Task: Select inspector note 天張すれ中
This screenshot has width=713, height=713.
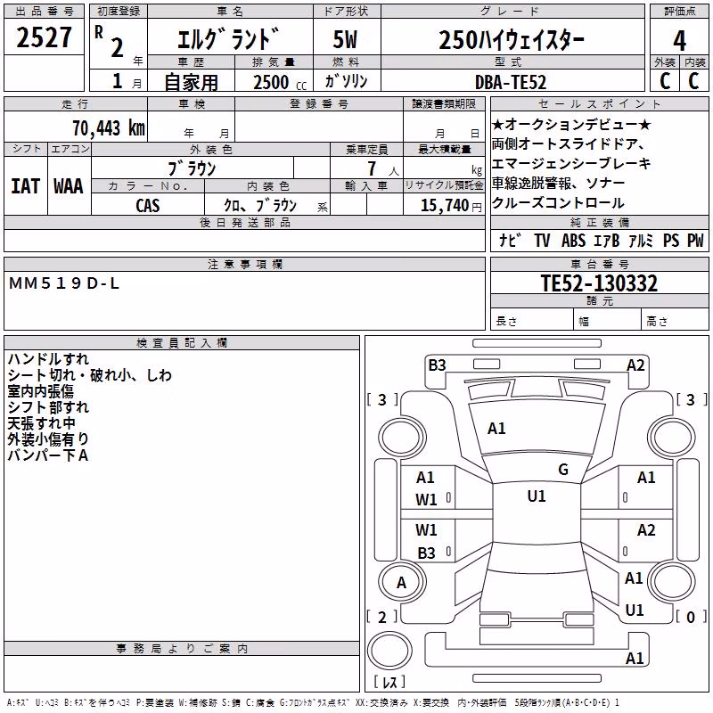Action: pos(41,422)
